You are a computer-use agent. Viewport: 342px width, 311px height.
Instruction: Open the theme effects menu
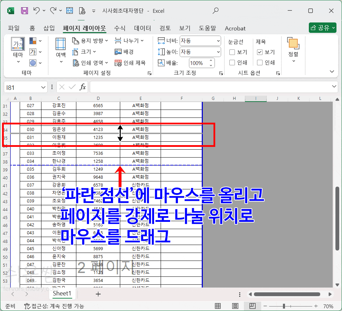35,63
